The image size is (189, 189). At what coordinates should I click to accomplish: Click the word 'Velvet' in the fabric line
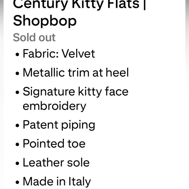pyautogui.click(x=78, y=54)
